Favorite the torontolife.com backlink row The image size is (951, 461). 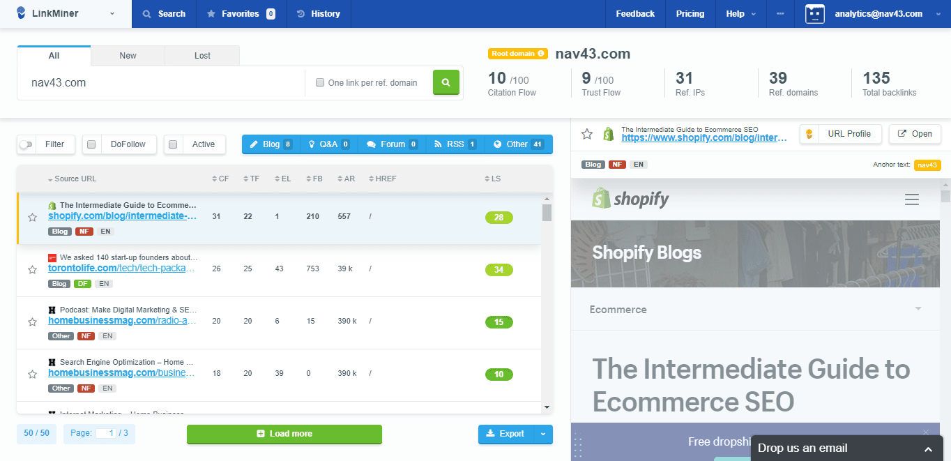tap(32, 270)
